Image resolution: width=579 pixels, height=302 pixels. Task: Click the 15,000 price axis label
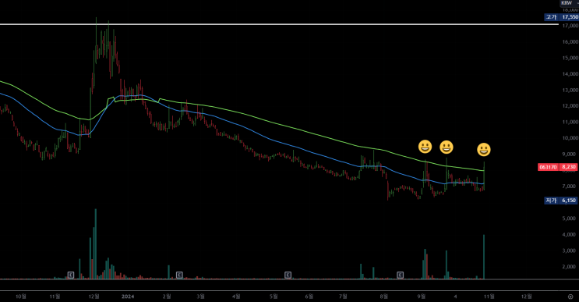point(570,58)
